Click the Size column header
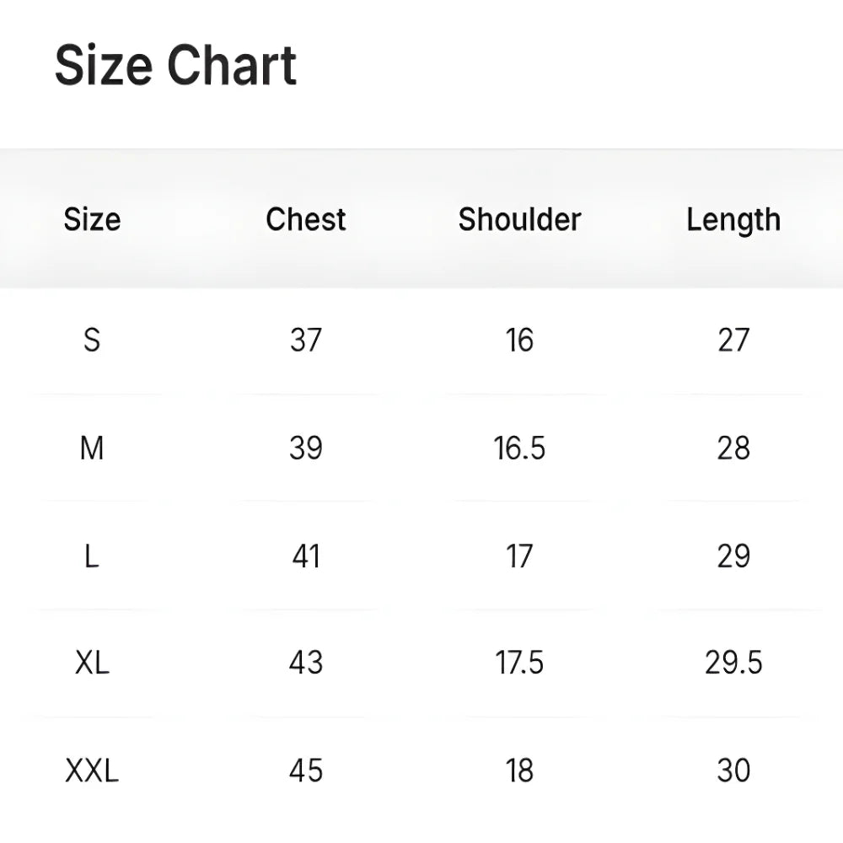Image resolution: width=843 pixels, height=843 pixels. 92,220
